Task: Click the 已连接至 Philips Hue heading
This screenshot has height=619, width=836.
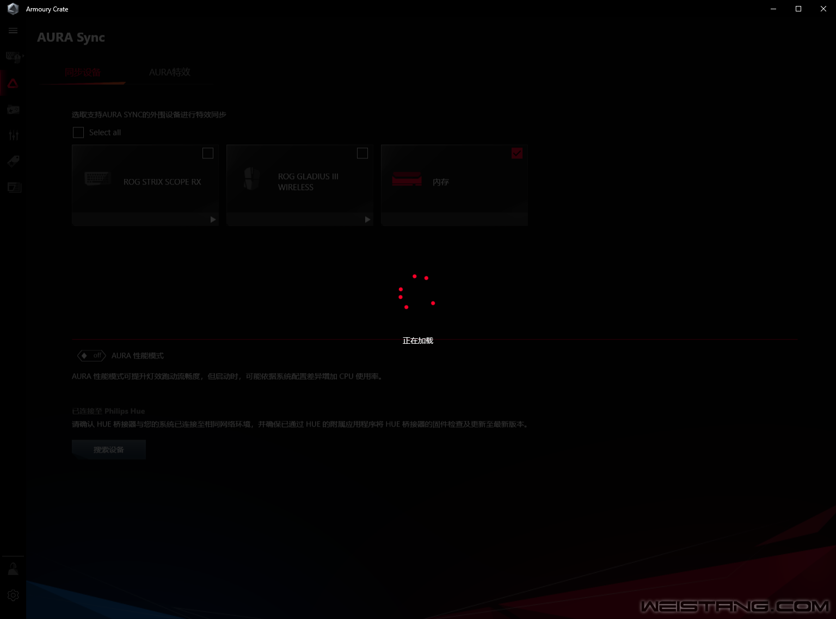Action: [108, 411]
